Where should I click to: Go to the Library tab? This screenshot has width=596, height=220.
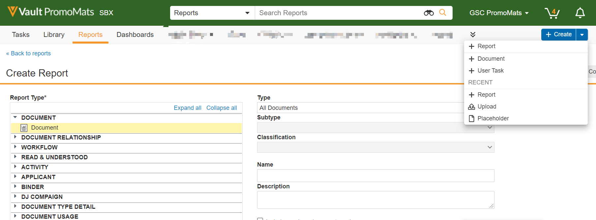tap(54, 35)
